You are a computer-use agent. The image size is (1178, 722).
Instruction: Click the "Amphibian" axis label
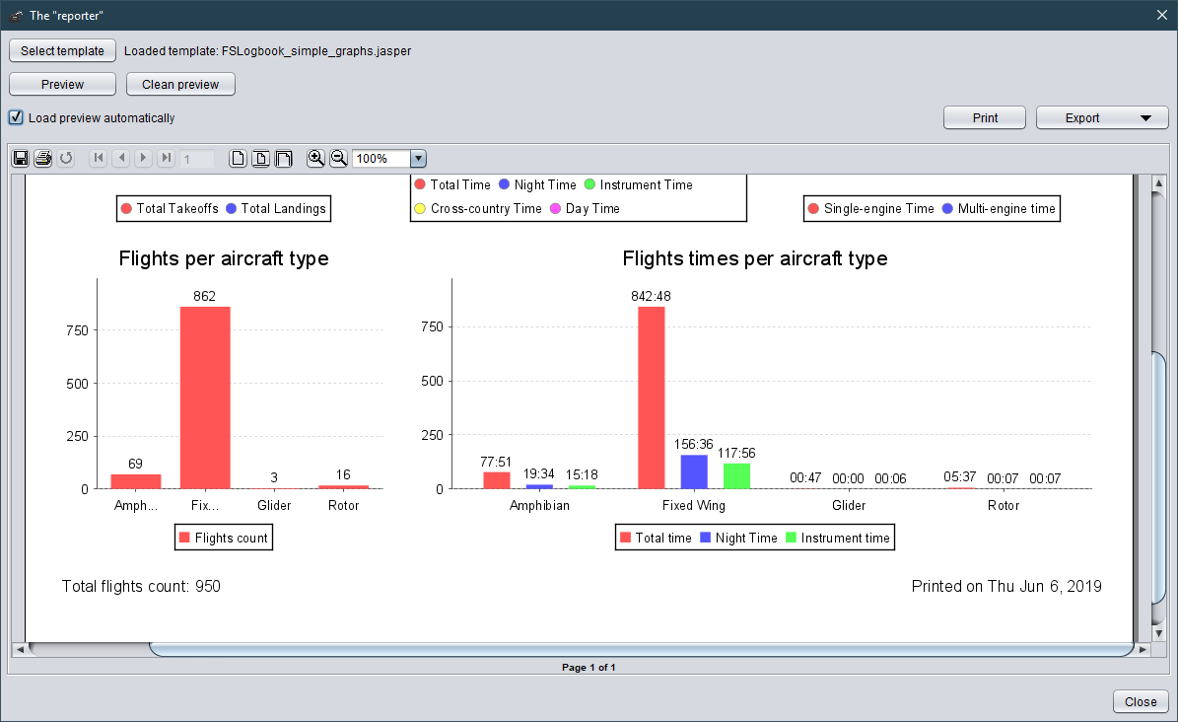pyautogui.click(x=539, y=505)
